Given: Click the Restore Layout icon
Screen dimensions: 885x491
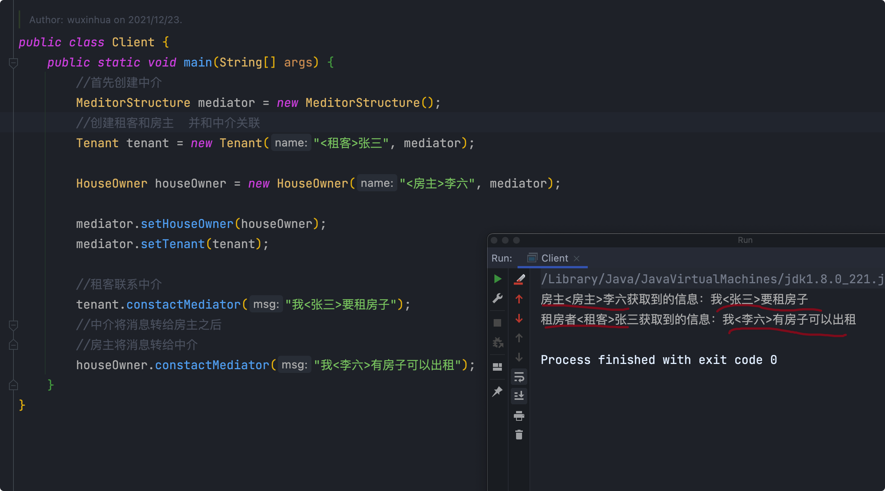Looking at the screenshot, I should [x=497, y=367].
